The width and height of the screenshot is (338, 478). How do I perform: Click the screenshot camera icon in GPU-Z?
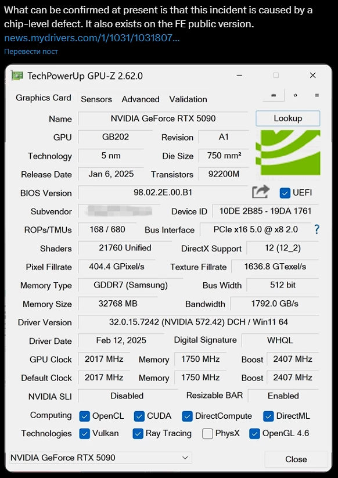(x=274, y=95)
